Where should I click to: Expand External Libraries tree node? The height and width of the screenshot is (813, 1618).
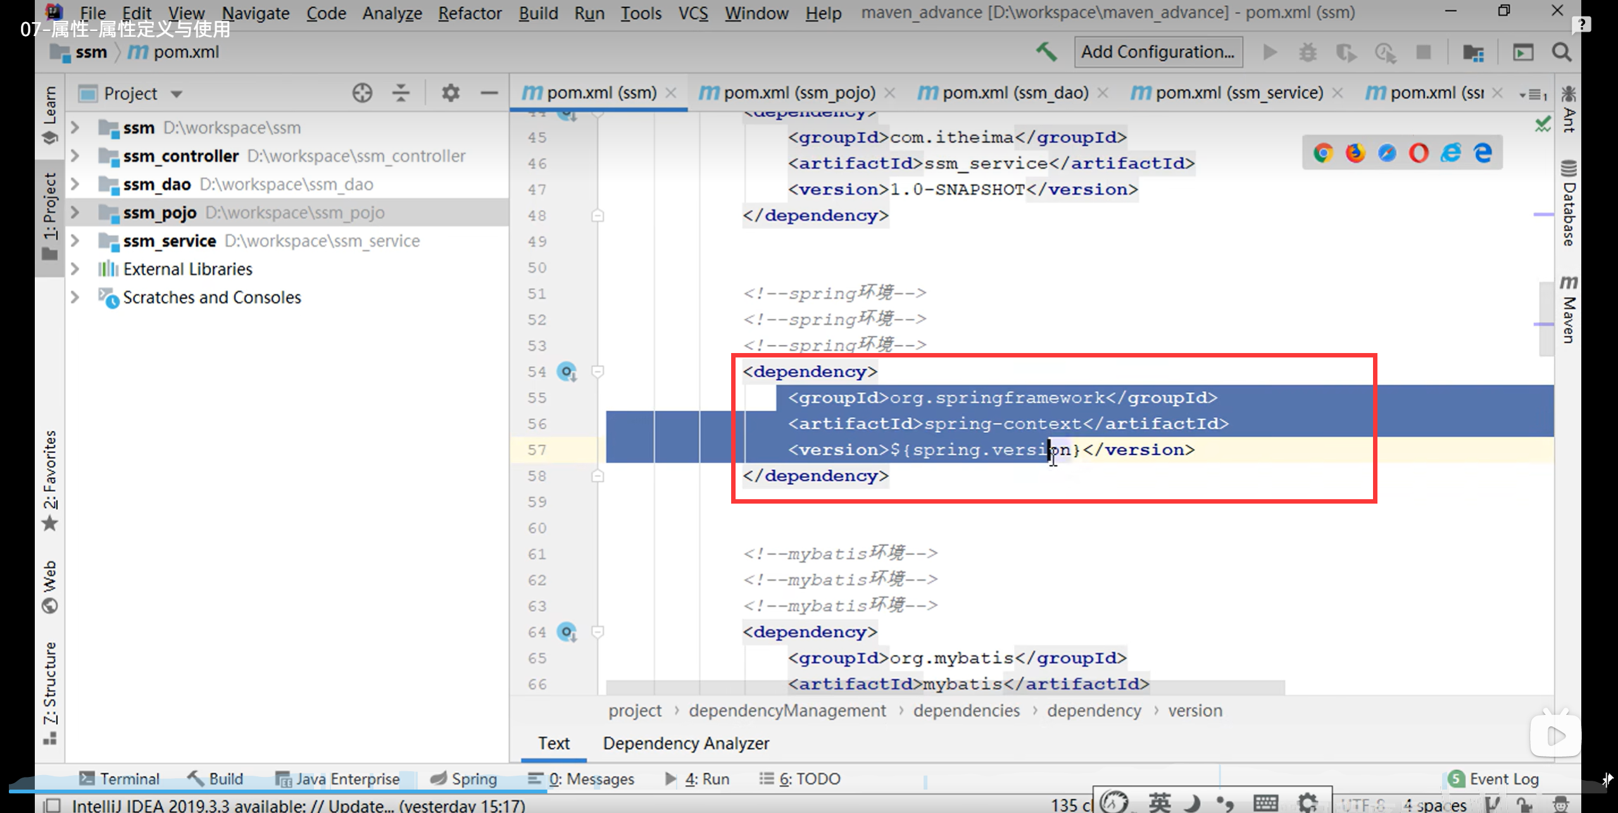tap(75, 269)
